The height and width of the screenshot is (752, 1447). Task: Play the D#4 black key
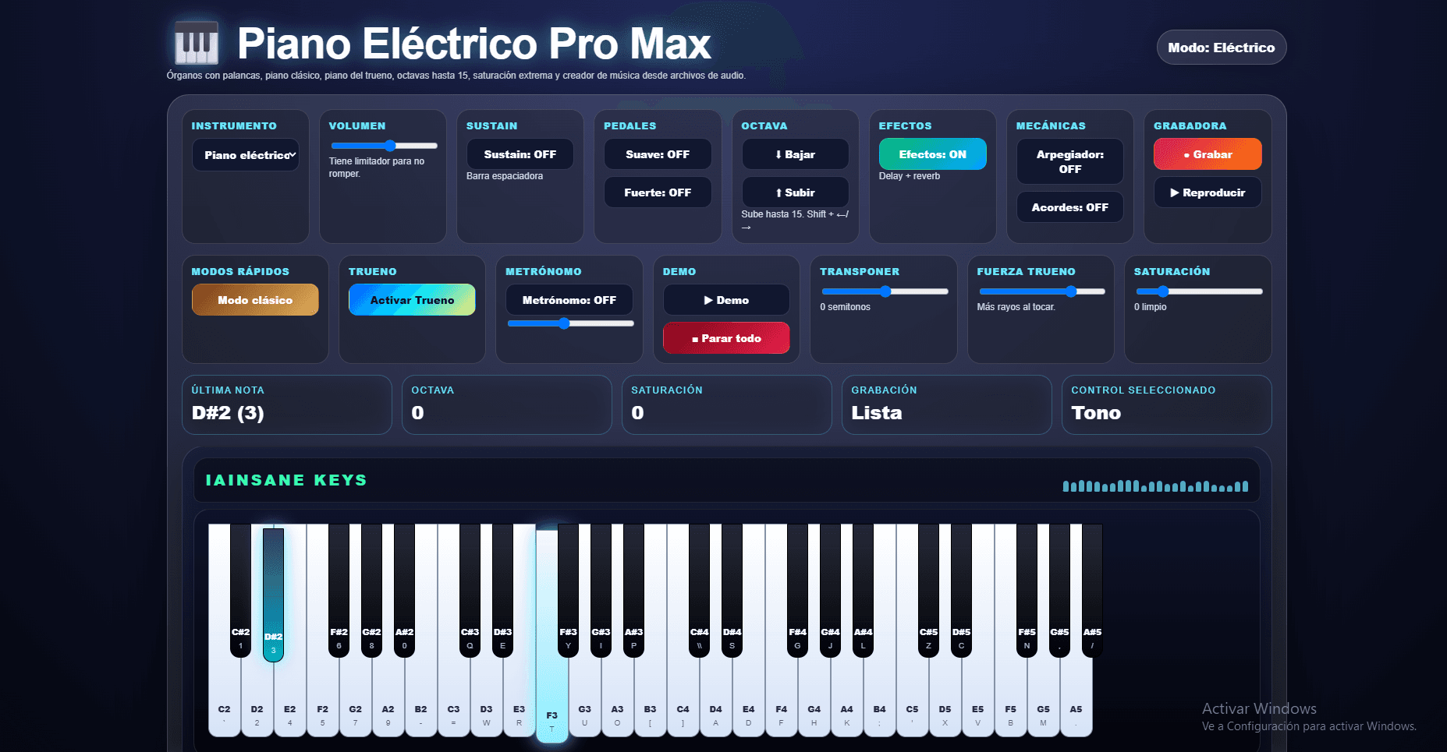[x=732, y=590]
